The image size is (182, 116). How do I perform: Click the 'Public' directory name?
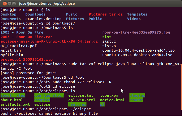pyautogui.click(x=96, y=19)
